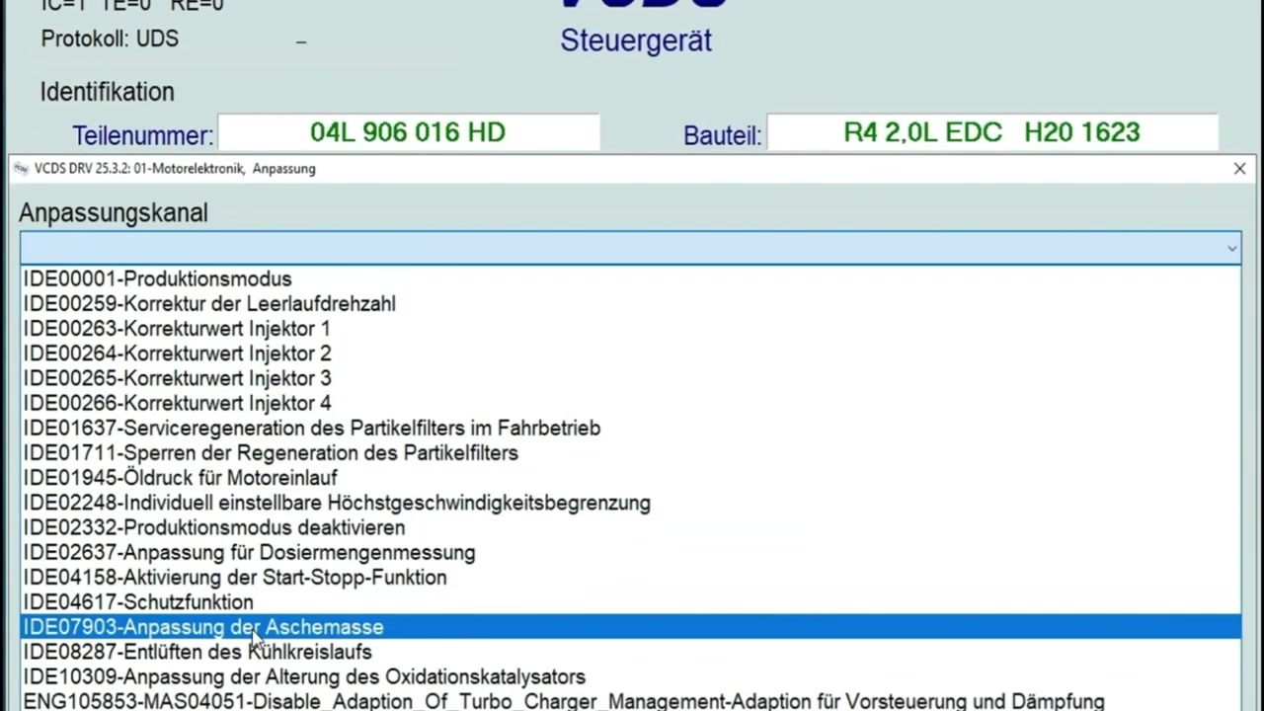The width and height of the screenshot is (1264, 711).
Task: Choose IDE04617-Schutzfunktion
Action: tap(631, 602)
